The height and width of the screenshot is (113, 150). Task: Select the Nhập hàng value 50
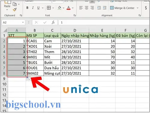pos(102,52)
